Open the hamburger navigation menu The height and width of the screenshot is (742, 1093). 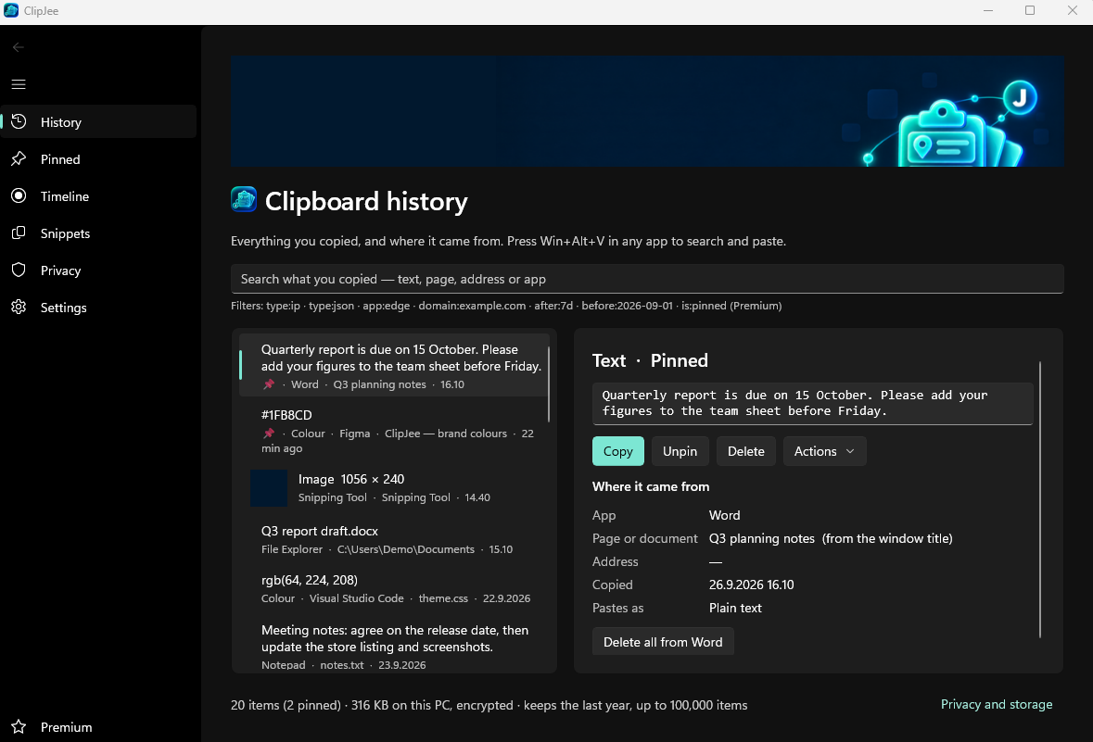[x=19, y=84]
